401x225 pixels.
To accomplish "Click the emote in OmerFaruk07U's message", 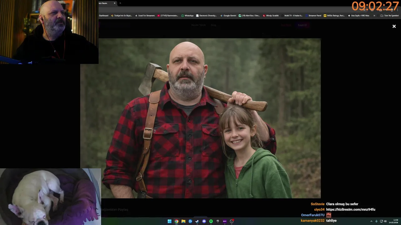I will click(329, 215).
